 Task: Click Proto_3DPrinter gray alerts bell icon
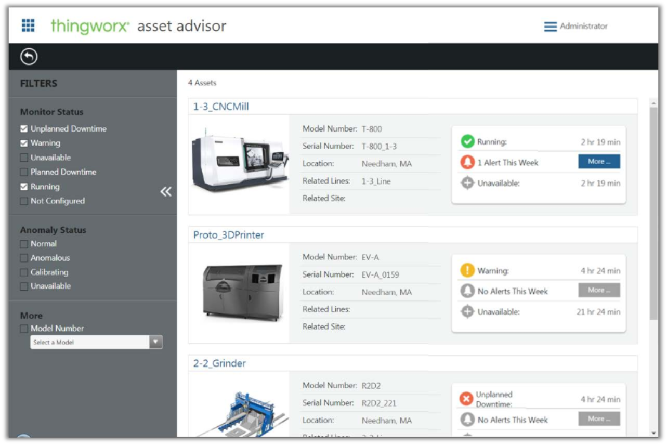coord(467,291)
